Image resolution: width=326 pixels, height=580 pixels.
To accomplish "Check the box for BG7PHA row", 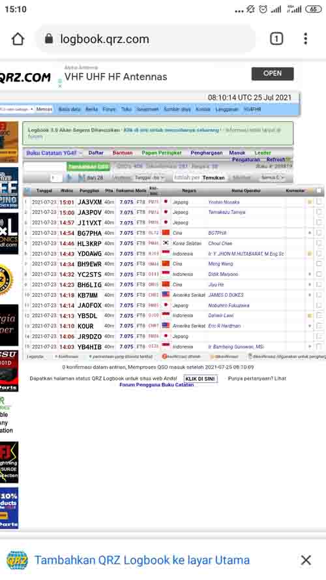I will click(x=319, y=233).
